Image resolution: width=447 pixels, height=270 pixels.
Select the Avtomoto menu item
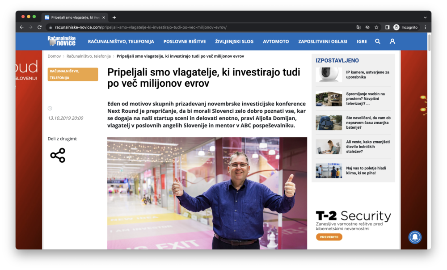(x=276, y=42)
